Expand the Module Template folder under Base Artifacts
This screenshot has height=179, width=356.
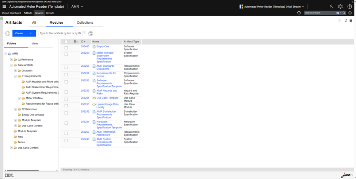pos(15,120)
